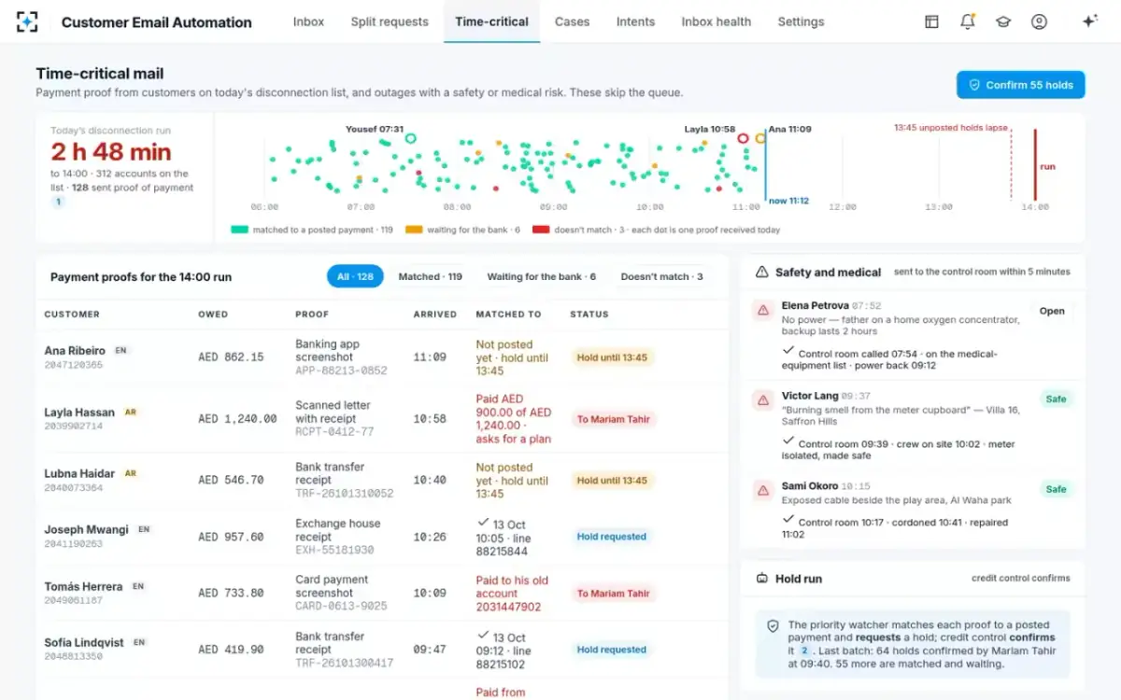
Task: Open the Split requests tab
Action: (390, 21)
